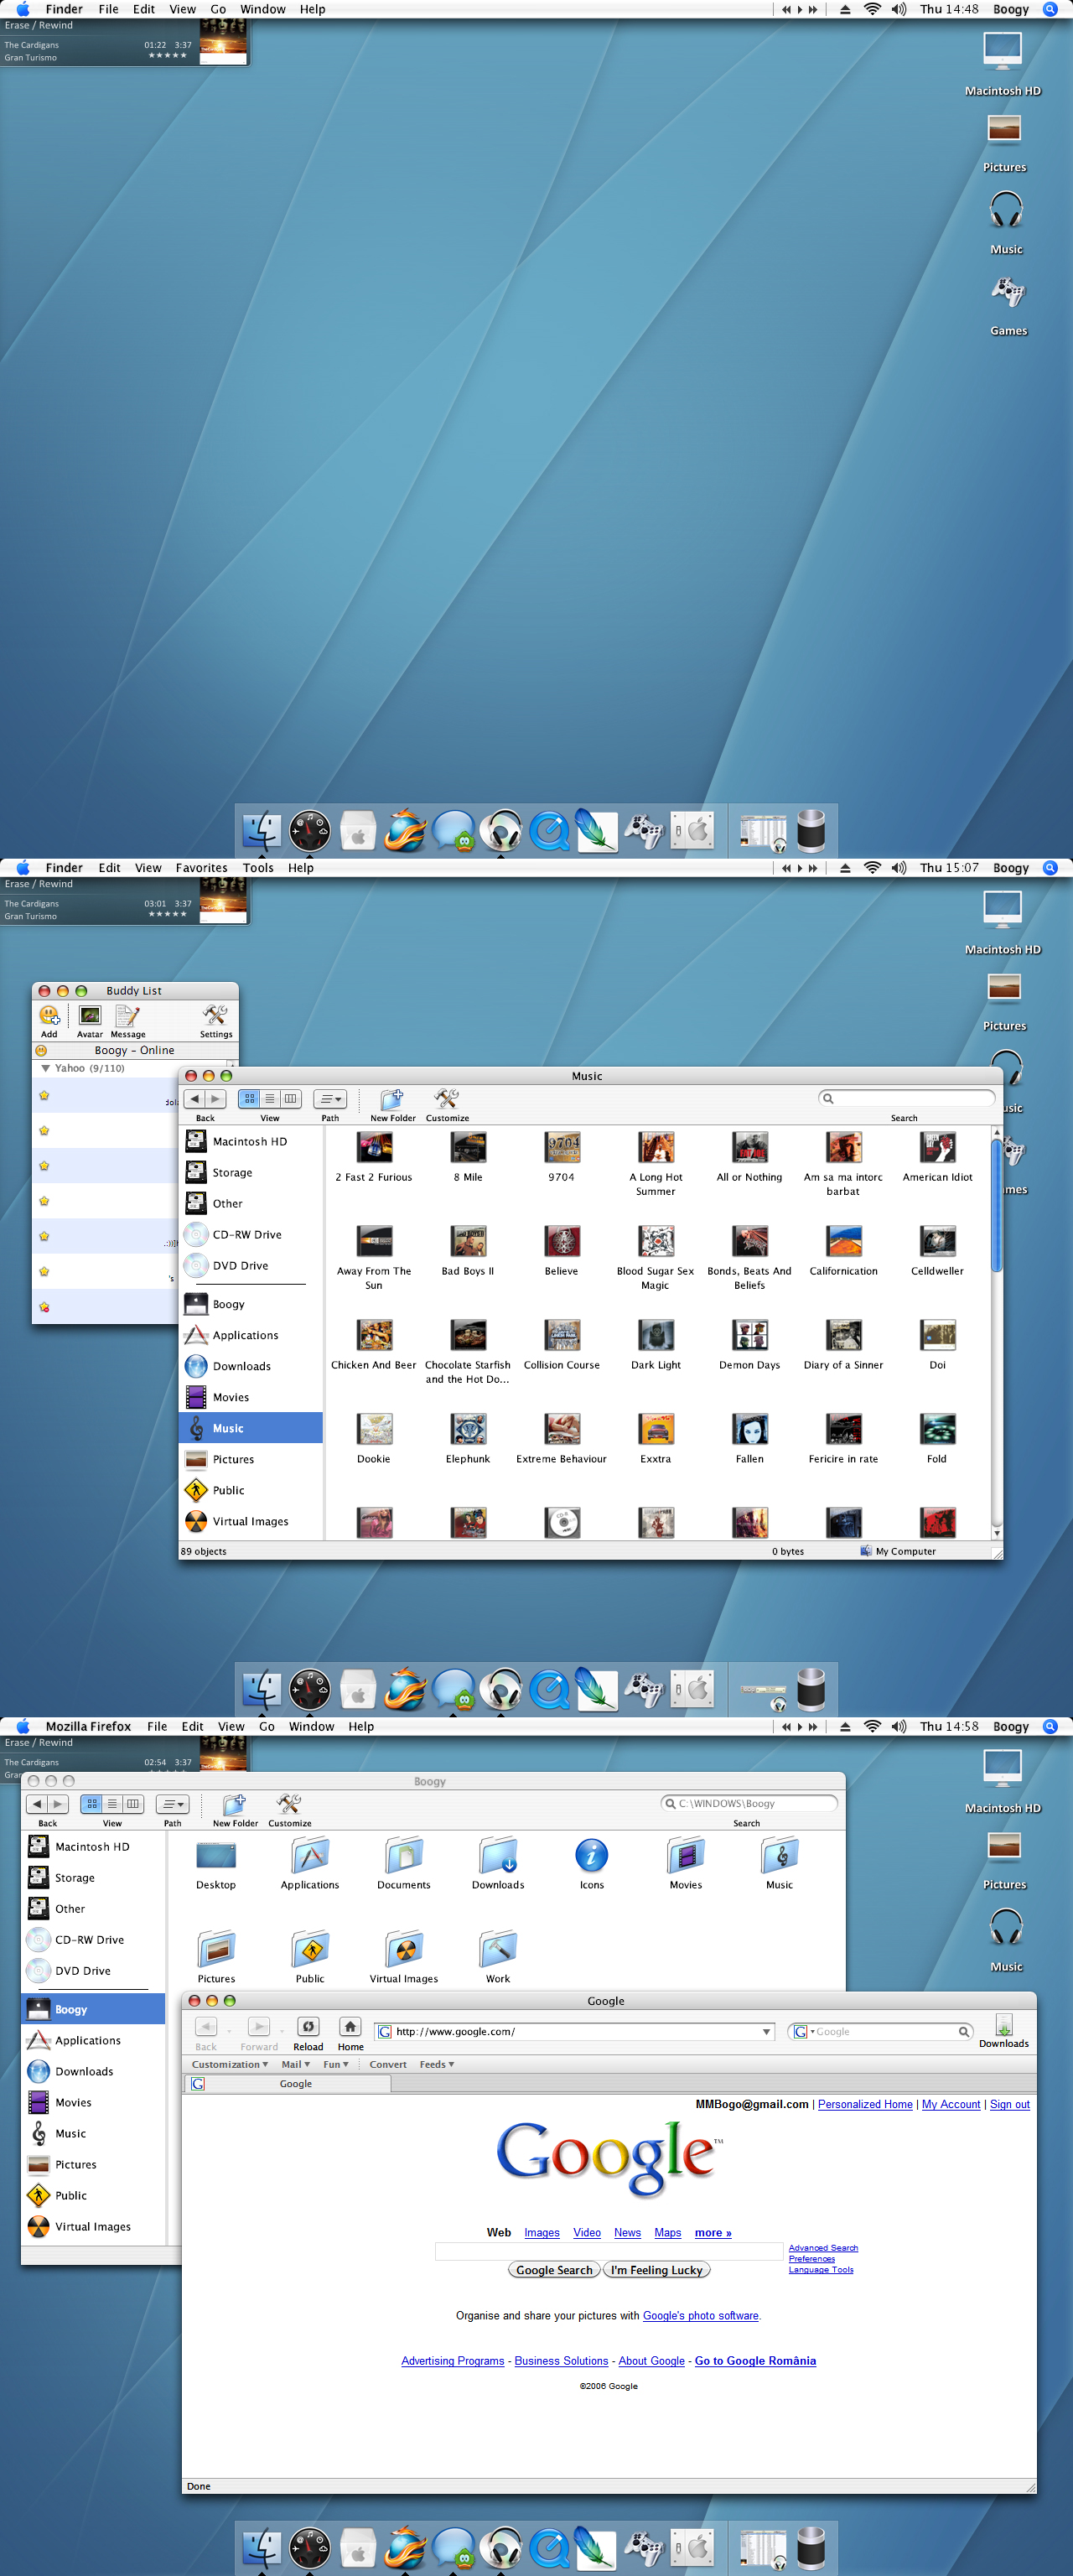Image resolution: width=1073 pixels, height=2576 pixels.
Task: Click Customize icon in Music window
Action: point(447,1100)
